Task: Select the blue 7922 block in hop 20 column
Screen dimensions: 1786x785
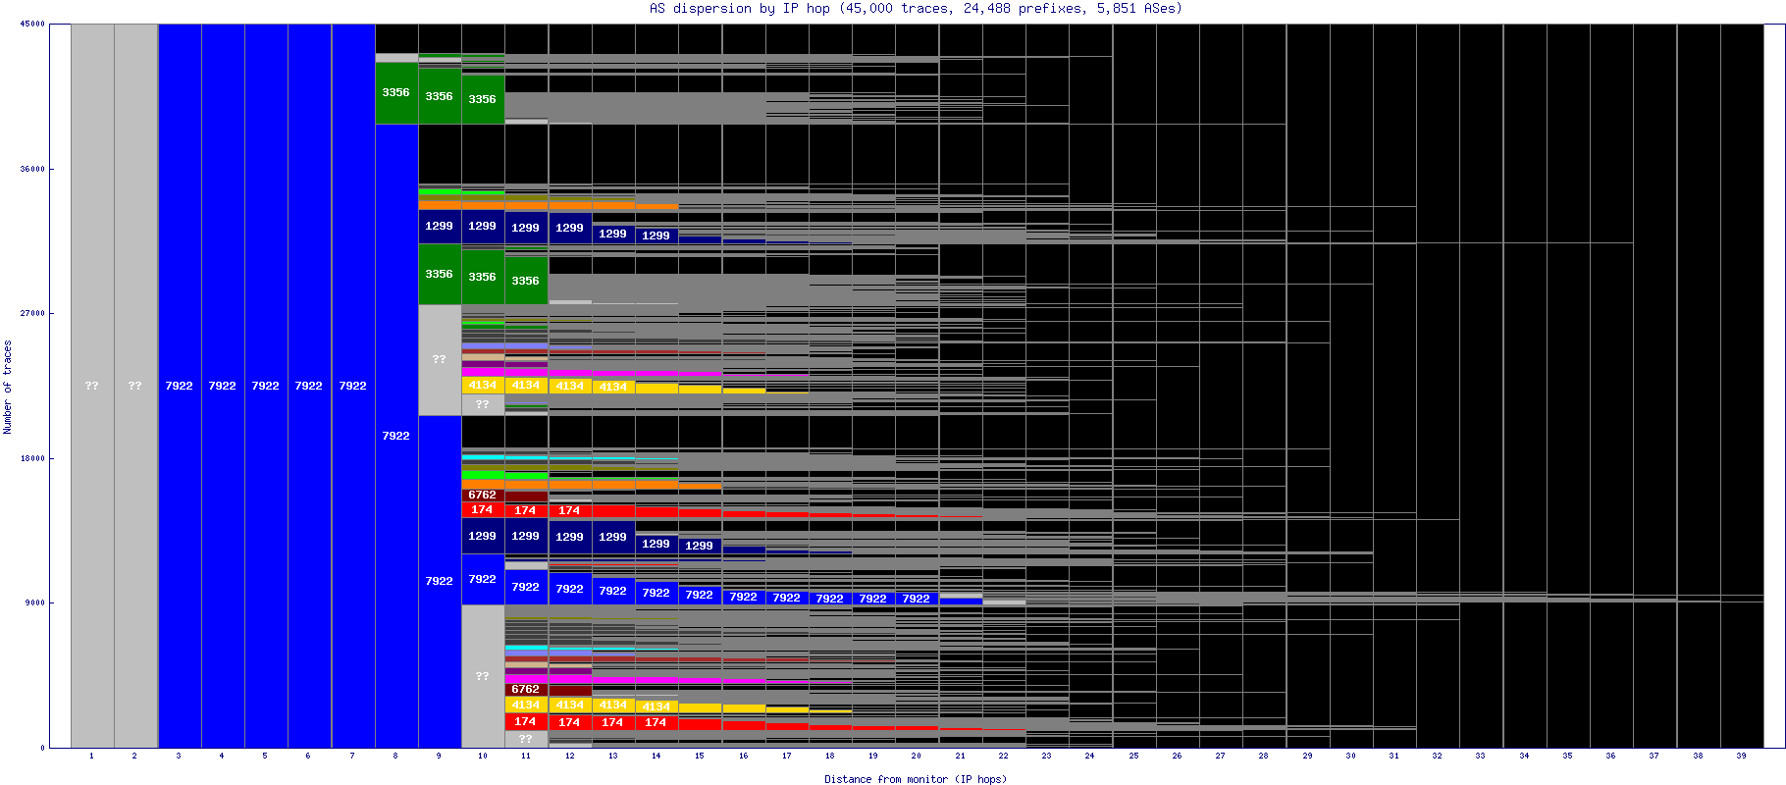Action: (x=917, y=599)
